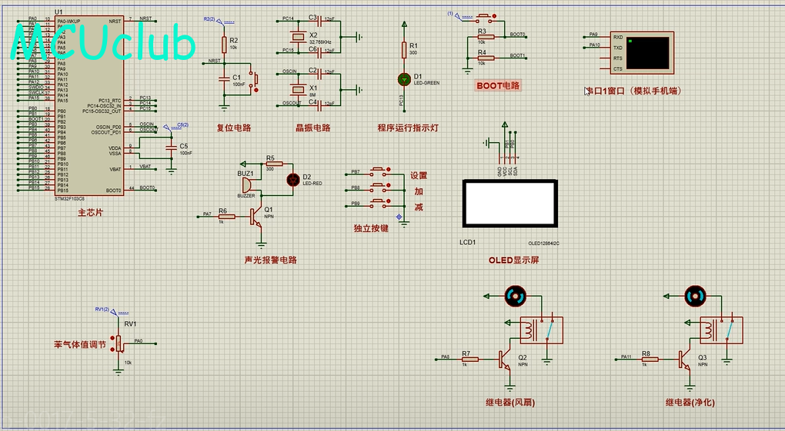Select resistor R3 on BOOT0 line
Image resolution: width=785 pixels, height=431 pixels.
pos(485,37)
